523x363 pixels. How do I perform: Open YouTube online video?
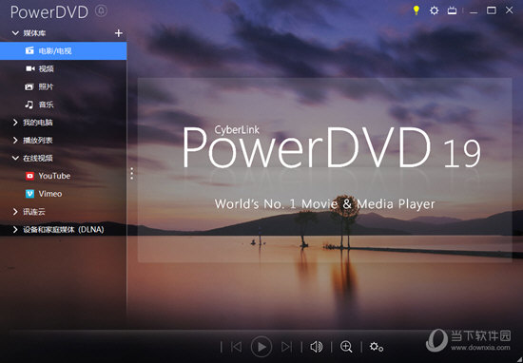click(64, 176)
